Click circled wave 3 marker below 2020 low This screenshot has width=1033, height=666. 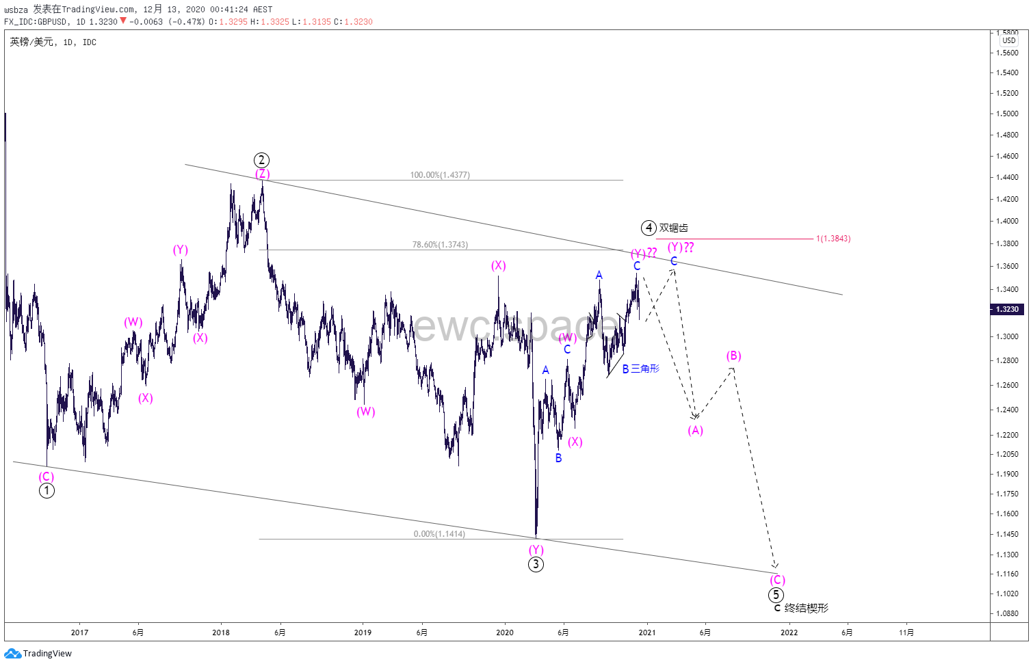pyautogui.click(x=536, y=564)
